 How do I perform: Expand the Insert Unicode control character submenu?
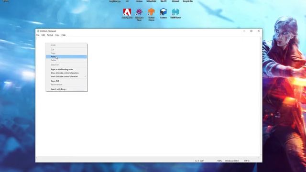(66, 76)
